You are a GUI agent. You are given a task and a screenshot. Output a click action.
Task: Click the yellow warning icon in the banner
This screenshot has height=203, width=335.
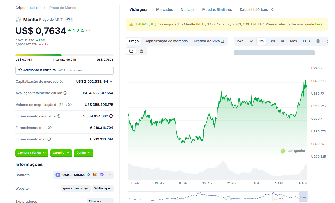(131, 24)
